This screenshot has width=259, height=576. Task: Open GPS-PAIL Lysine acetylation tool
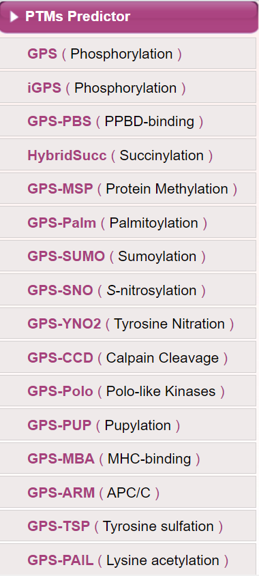[x=127, y=560]
